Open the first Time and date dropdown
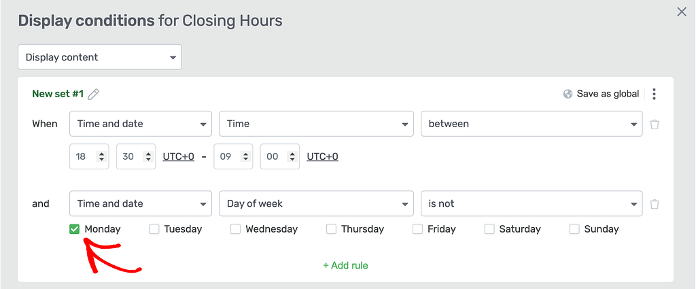This screenshot has width=696, height=289. tap(141, 124)
